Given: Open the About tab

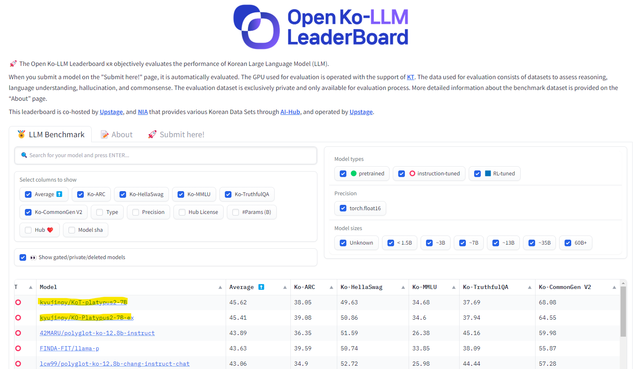Looking at the screenshot, I should tap(117, 134).
